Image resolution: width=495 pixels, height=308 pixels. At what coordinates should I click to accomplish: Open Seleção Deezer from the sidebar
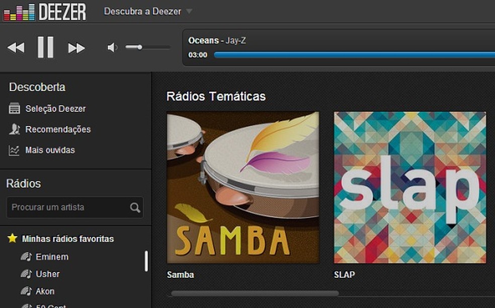tap(55, 109)
